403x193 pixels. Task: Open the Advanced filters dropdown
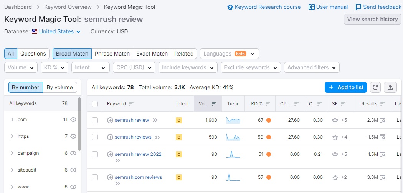tap(312, 67)
